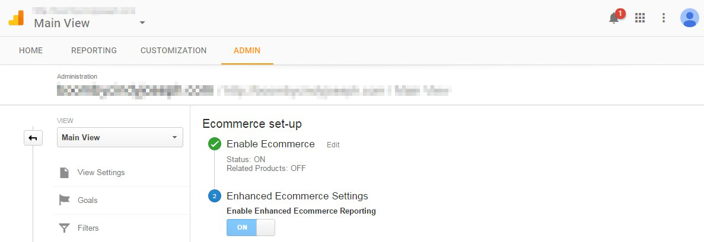Select the ADMIN tab
This screenshot has width=704, height=242.
[x=247, y=51]
